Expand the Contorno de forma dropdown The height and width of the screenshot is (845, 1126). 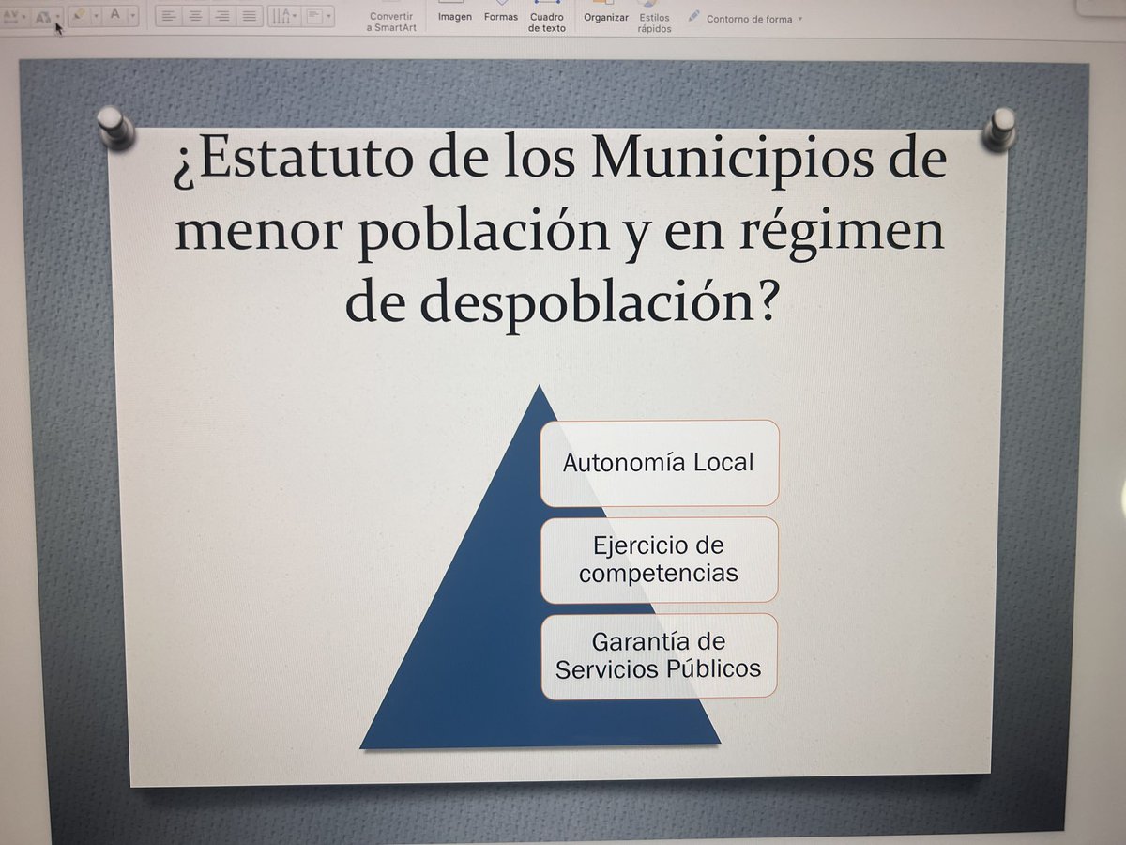pyautogui.click(x=799, y=19)
